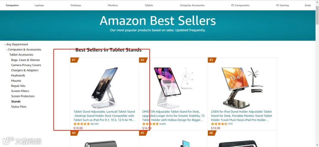Viewport: 319px width, 147px height.
Task: Click the star rating of the Lamicall stand
Action: (82, 124)
